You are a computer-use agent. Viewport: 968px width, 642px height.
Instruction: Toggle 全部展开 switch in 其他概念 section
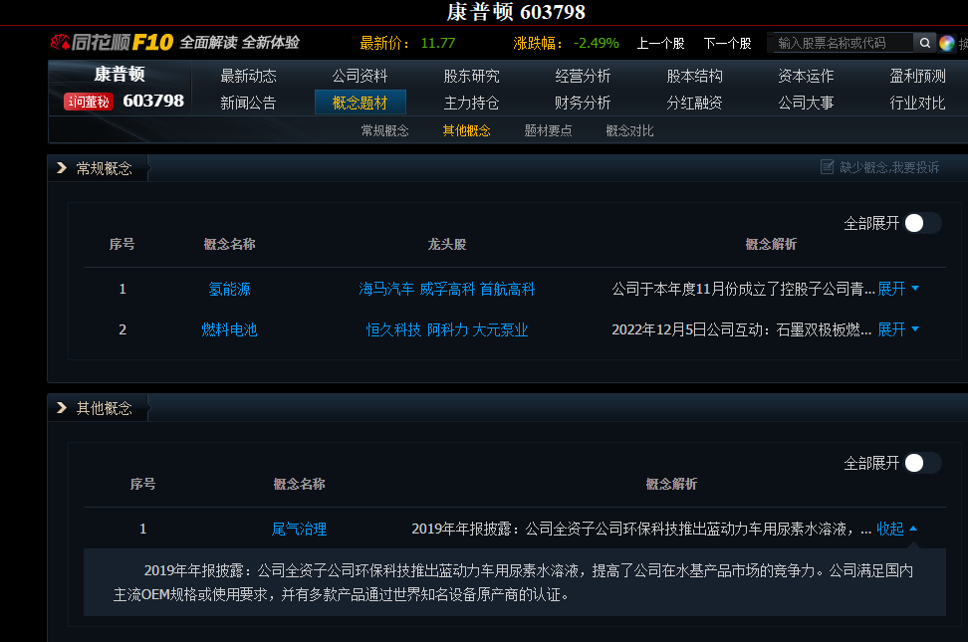pos(923,463)
